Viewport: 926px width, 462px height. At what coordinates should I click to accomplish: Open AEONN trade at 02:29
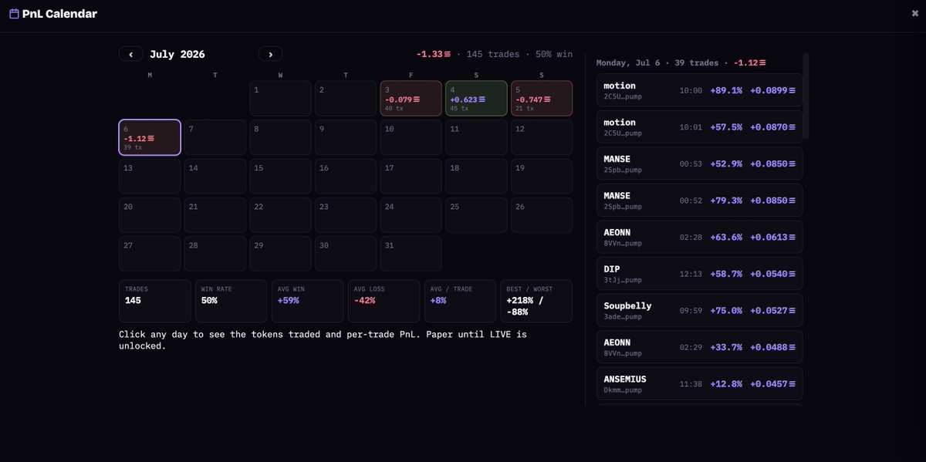699,346
